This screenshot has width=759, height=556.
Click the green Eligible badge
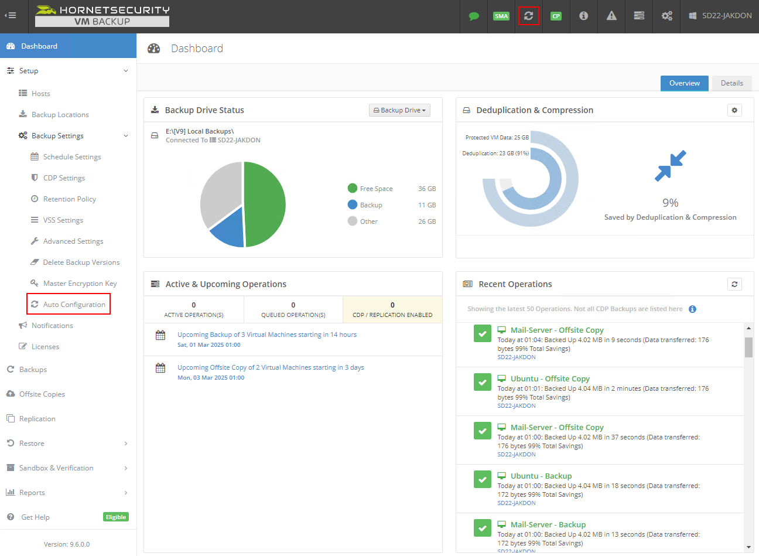point(115,517)
